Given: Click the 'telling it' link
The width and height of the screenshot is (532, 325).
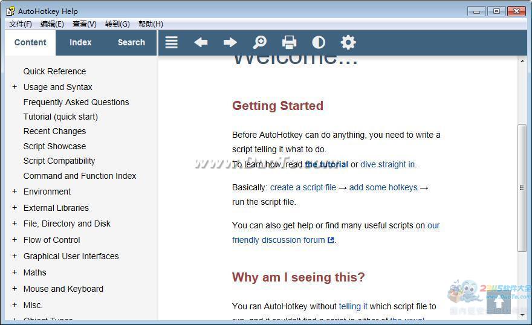Looking at the screenshot, I should [x=353, y=306].
